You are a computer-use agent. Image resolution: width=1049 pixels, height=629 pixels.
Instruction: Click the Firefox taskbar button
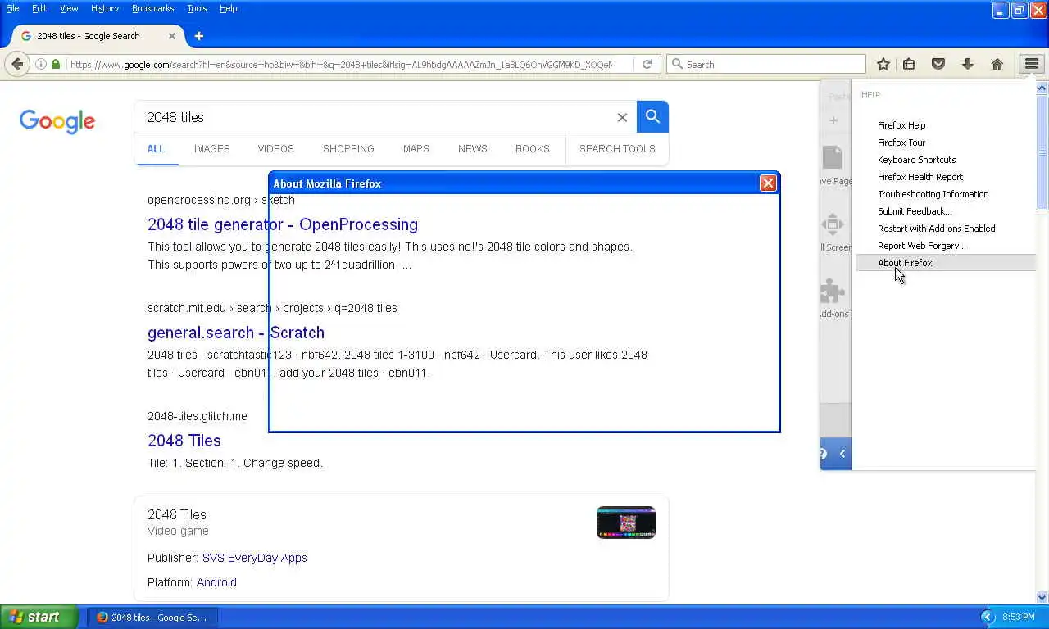[153, 618]
